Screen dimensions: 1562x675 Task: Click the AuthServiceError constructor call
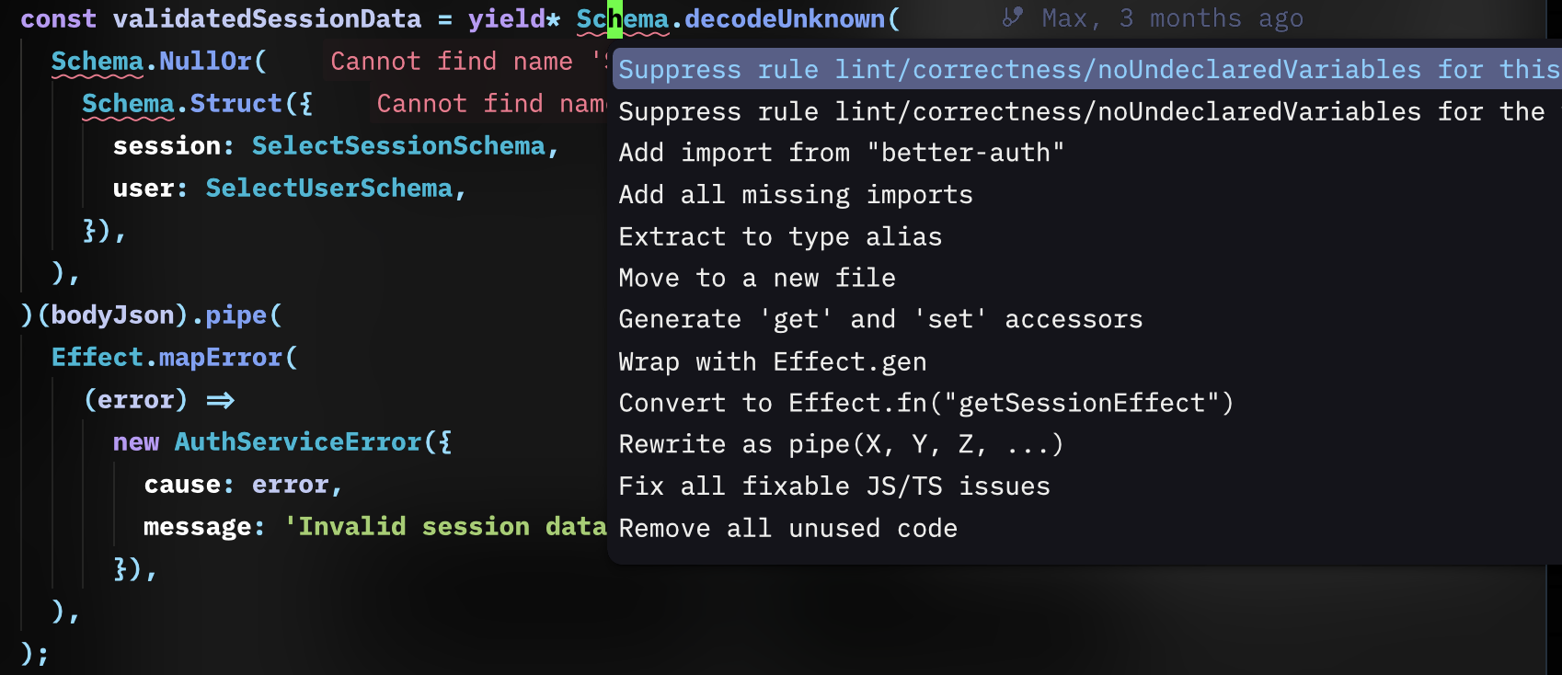297,441
